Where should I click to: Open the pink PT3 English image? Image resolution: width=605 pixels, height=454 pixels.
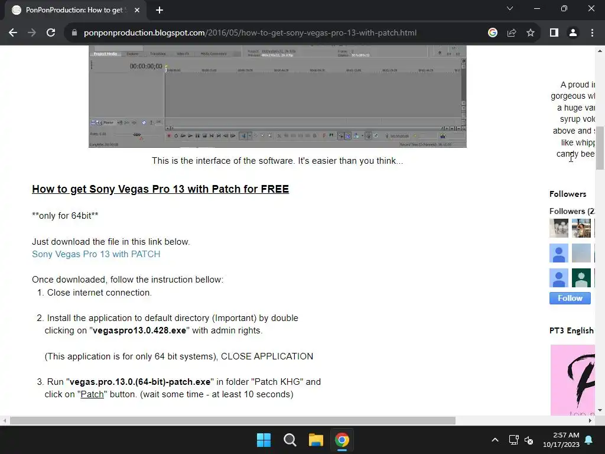(573, 380)
